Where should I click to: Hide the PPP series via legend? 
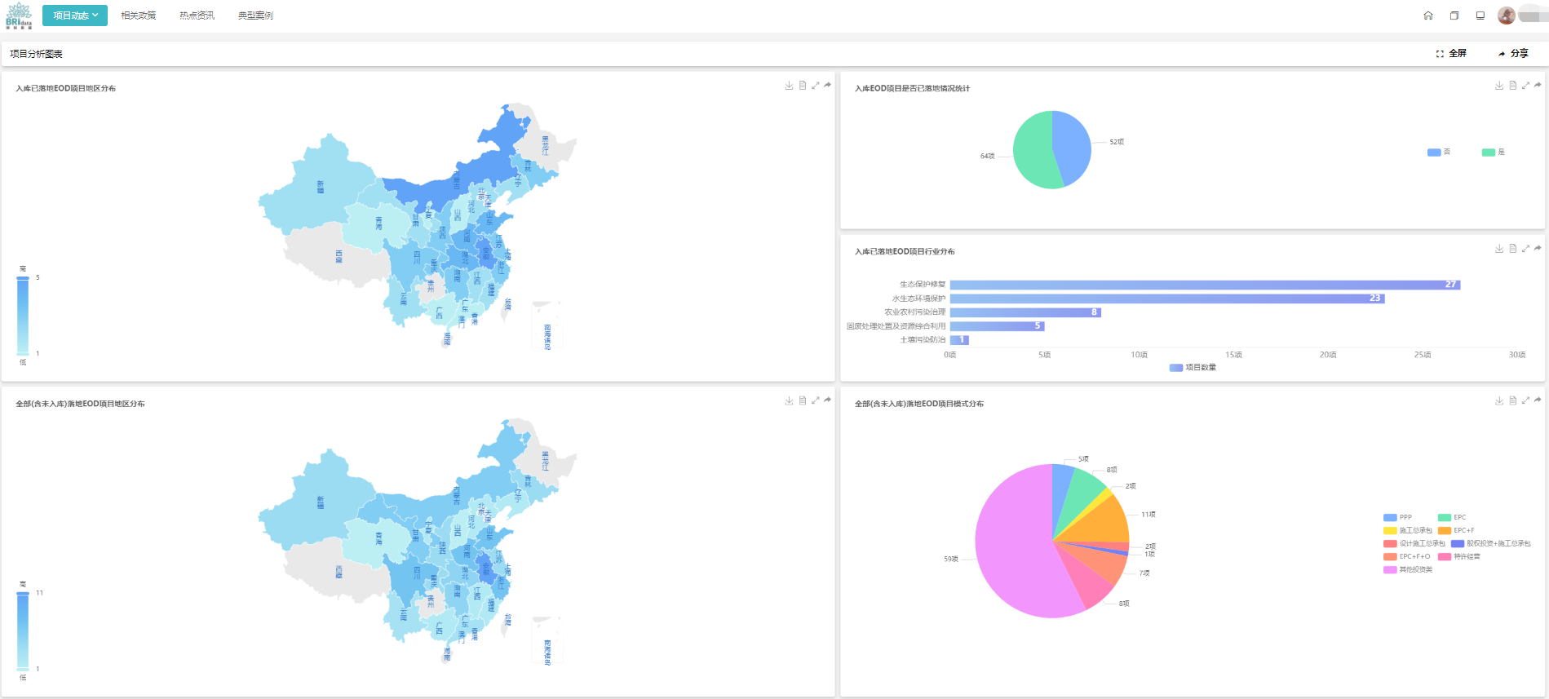tap(1398, 518)
